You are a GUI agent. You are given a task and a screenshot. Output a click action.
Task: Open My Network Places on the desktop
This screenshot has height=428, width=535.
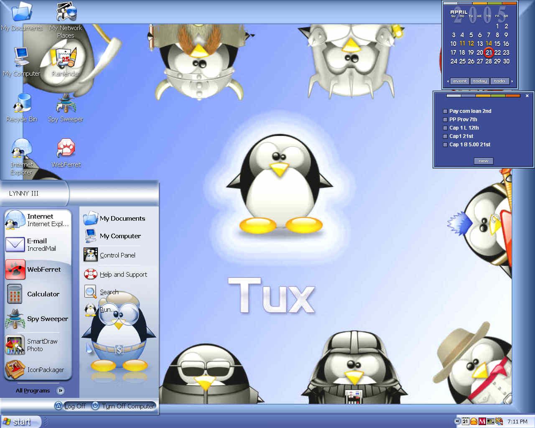[x=66, y=20]
